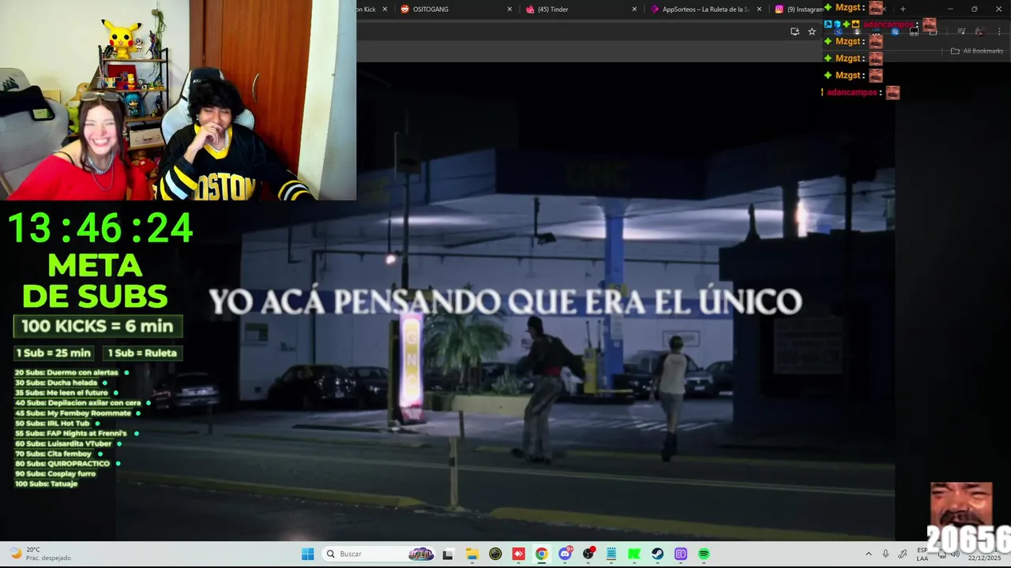Close the 'on Kick' tab
The height and width of the screenshot is (568, 1011).
point(385,9)
